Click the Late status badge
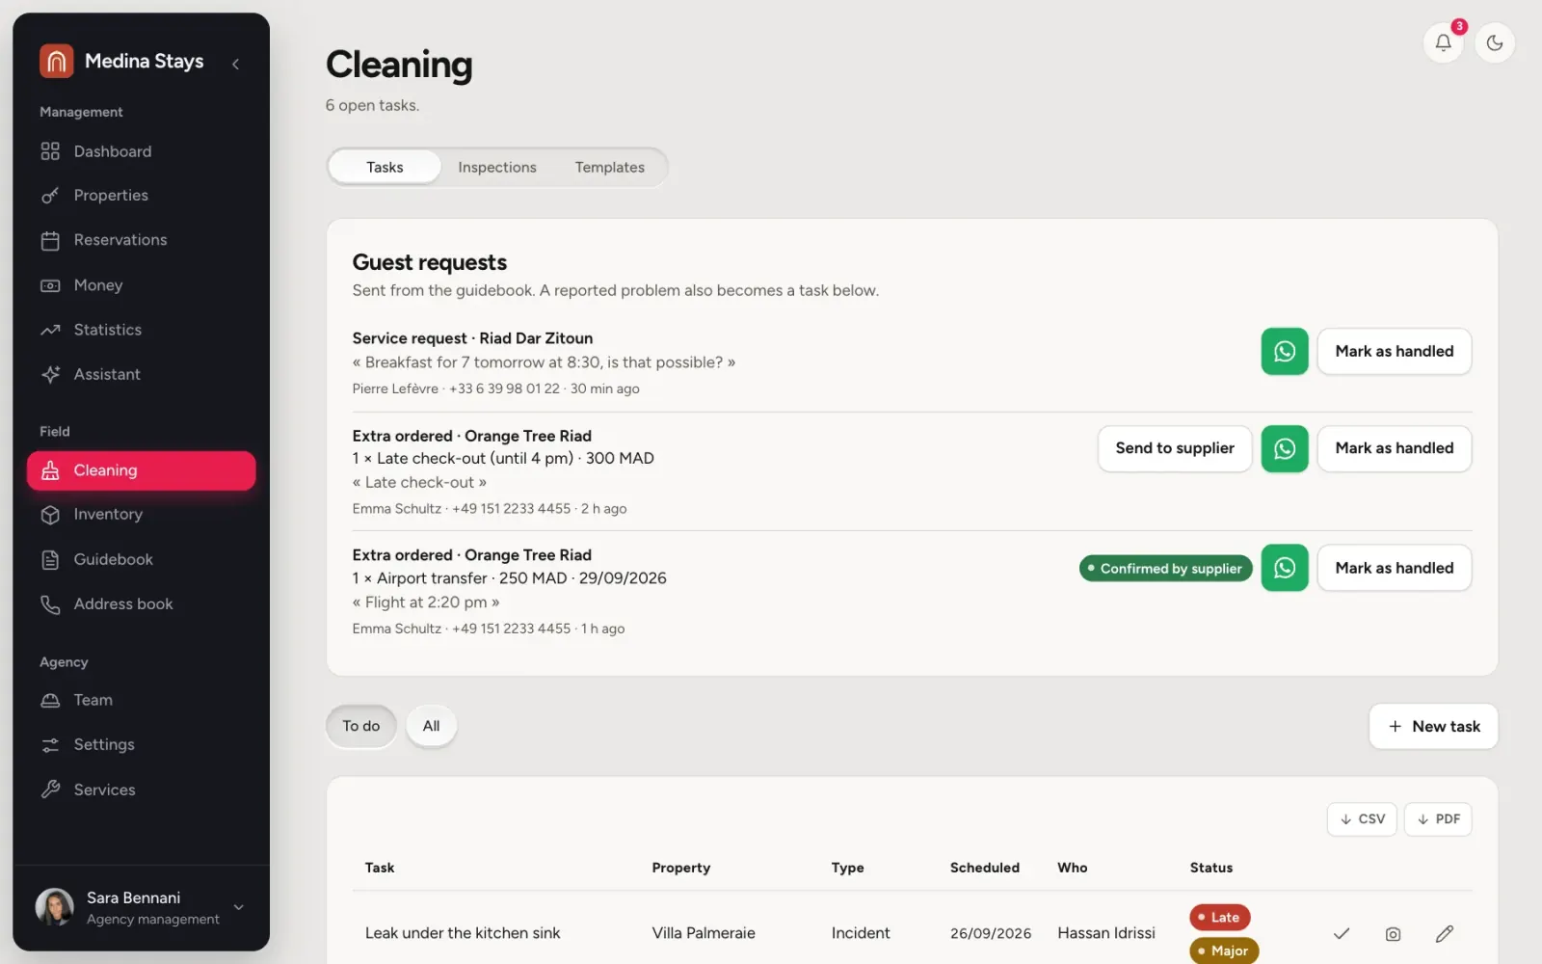The height and width of the screenshot is (964, 1542). 1219,918
